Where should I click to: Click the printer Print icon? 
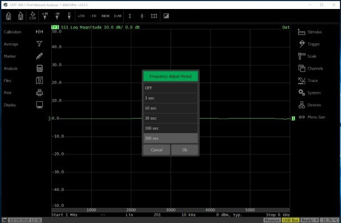(39, 93)
